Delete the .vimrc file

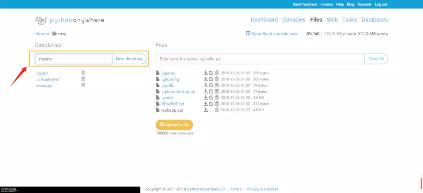pos(217,98)
